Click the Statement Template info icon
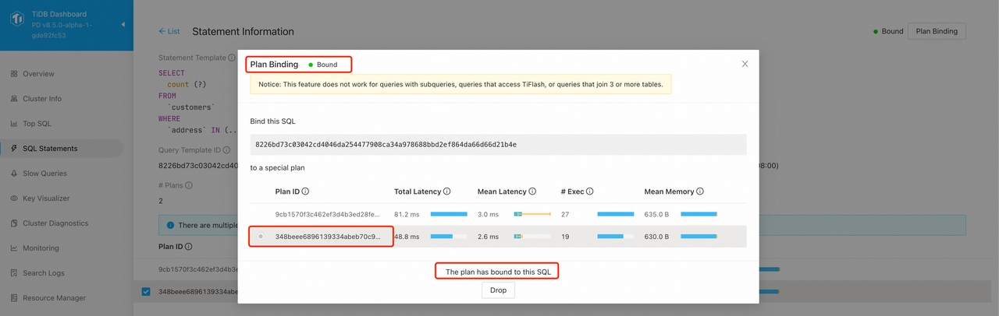 tap(232, 58)
